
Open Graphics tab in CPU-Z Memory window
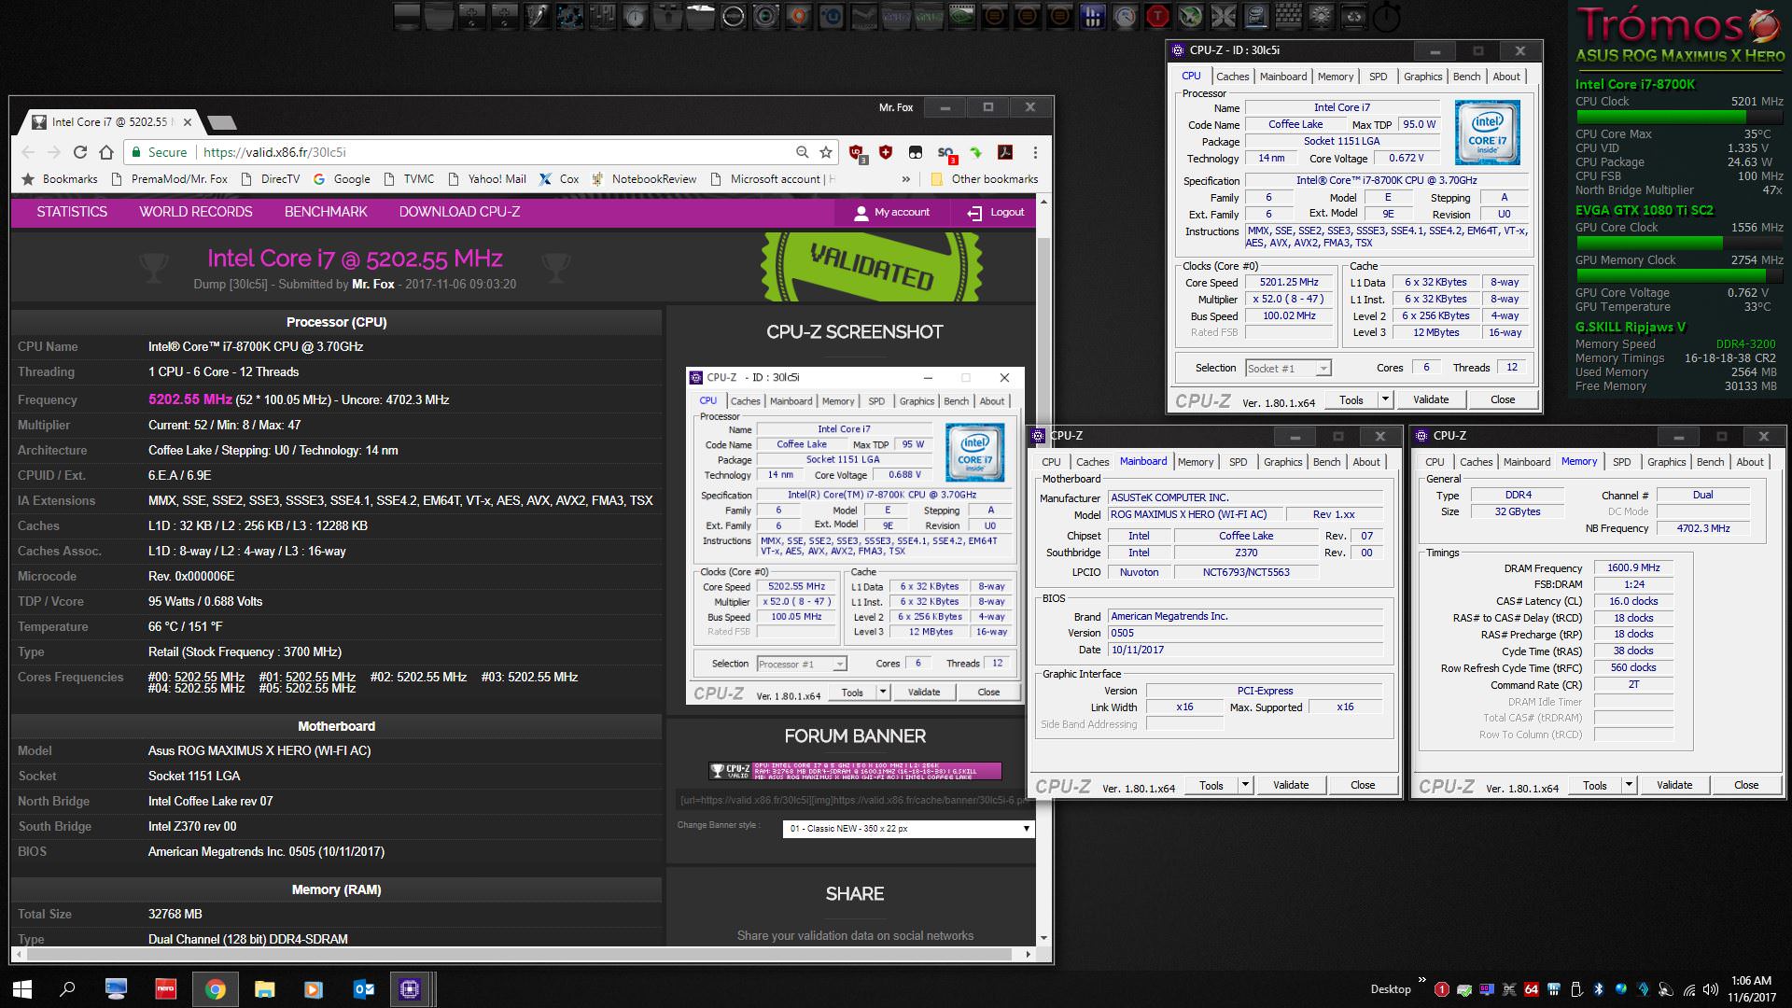pyautogui.click(x=1666, y=462)
